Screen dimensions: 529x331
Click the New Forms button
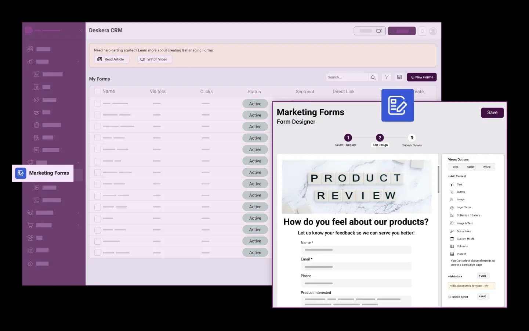point(422,77)
